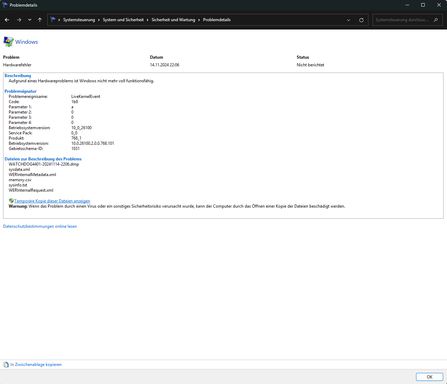Go back with the left arrow
Screen dimensions: 447x384
[7, 20]
